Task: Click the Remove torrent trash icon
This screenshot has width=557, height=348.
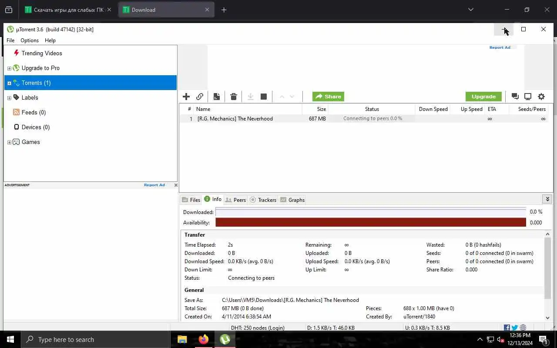Action: tap(234, 97)
